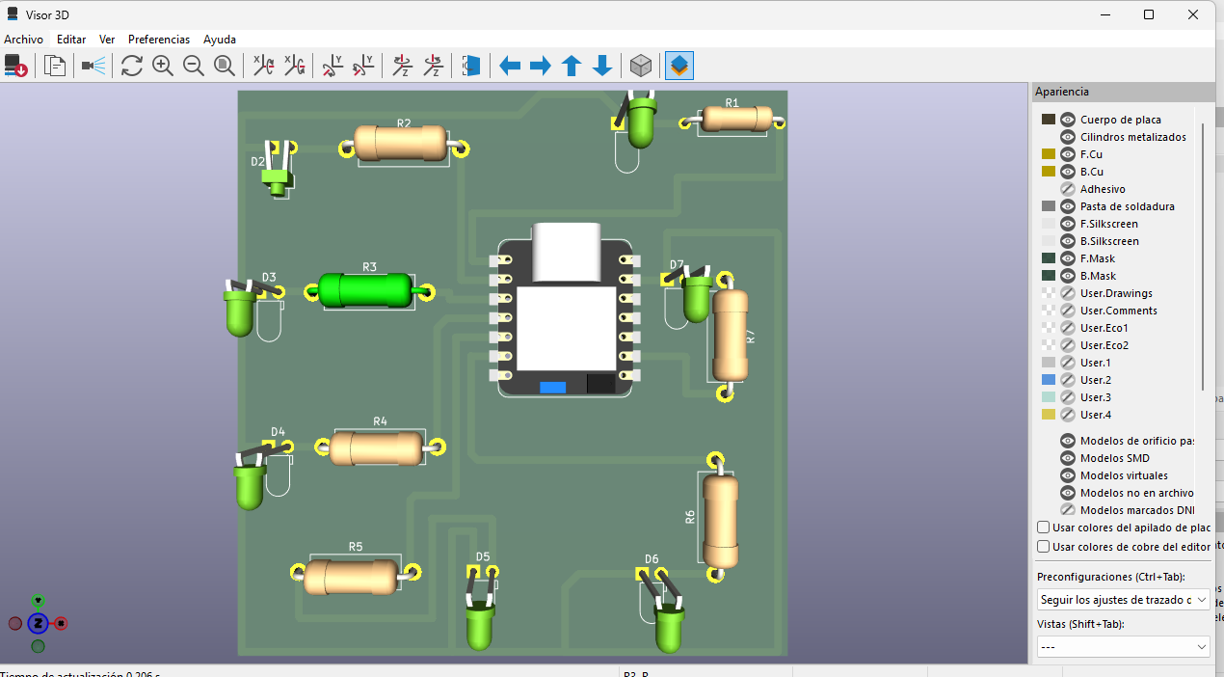
Task: Click the red X axis ball at gizmo's right
Action: point(61,623)
